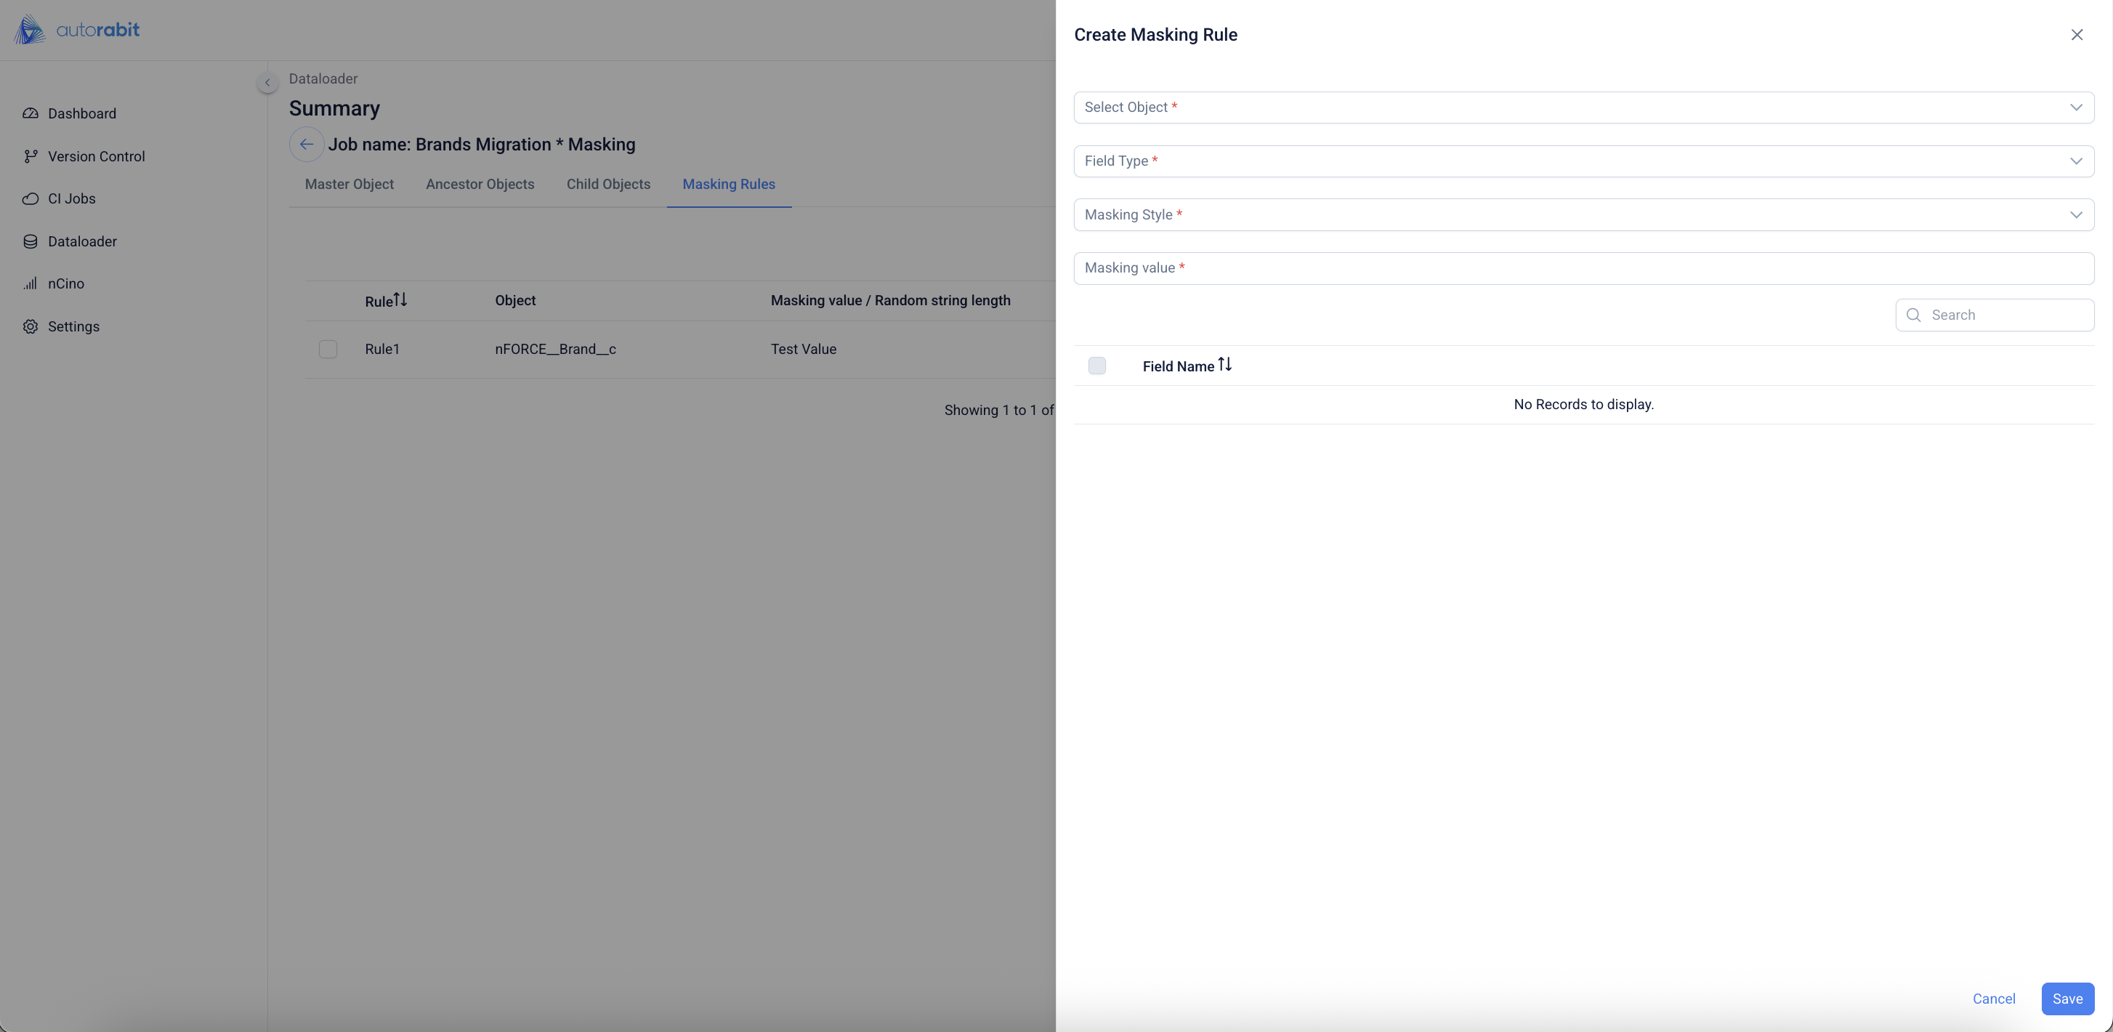This screenshot has height=1032, width=2113.
Task: Click the Version Control branch icon
Action: (x=31, y=156)
